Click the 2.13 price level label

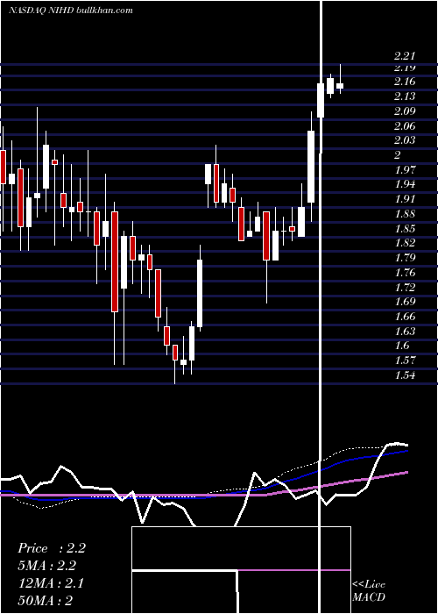click(405, 96)
